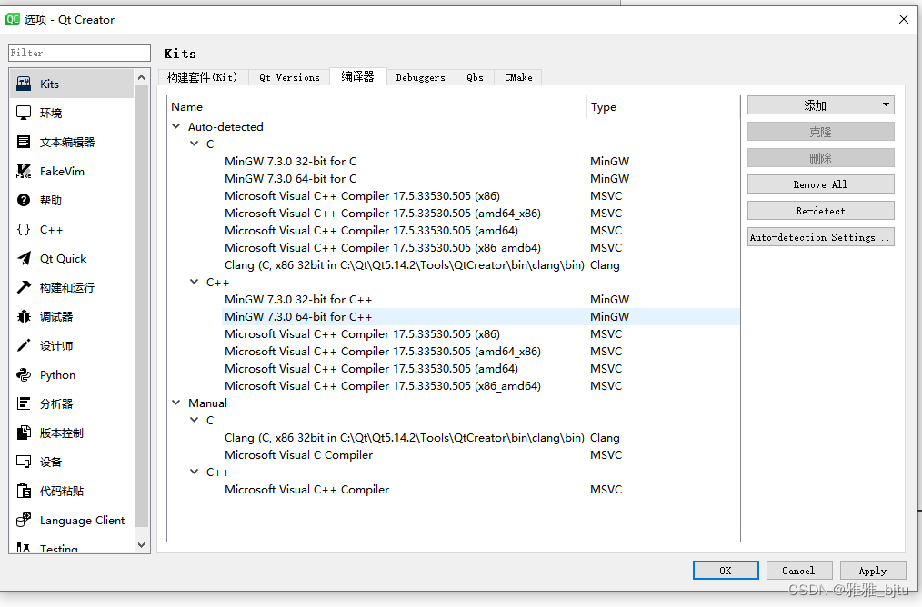Open the Kits category icon

(24, 84)
